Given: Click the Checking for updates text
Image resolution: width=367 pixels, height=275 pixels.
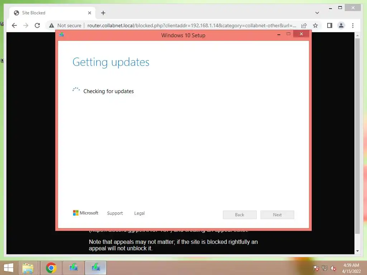Looking at the screenshot, I should 109,91.
